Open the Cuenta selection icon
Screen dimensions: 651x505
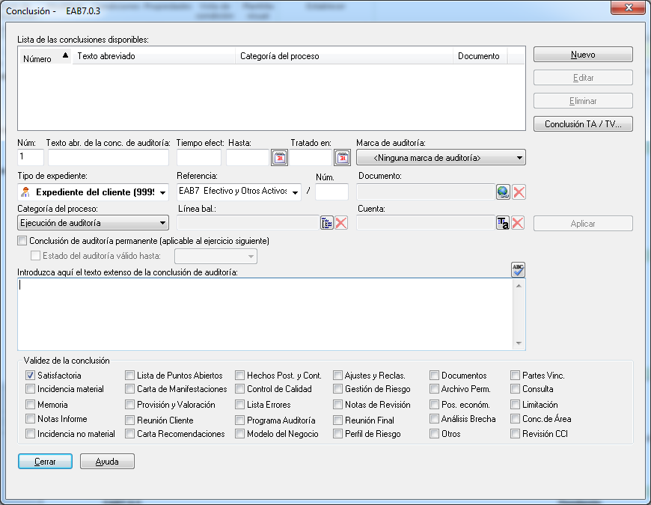coord(503,223)
